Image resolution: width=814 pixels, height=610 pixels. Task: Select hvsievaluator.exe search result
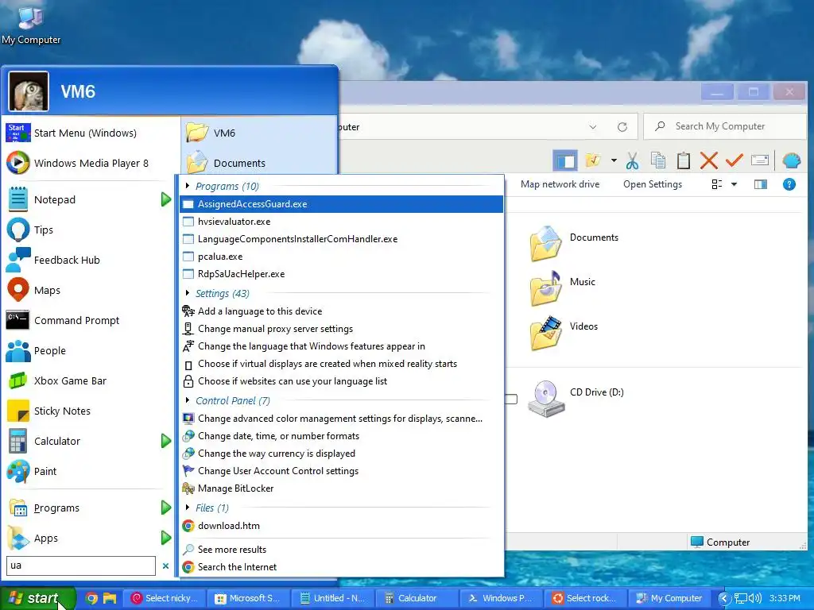[x=341, y=222]
